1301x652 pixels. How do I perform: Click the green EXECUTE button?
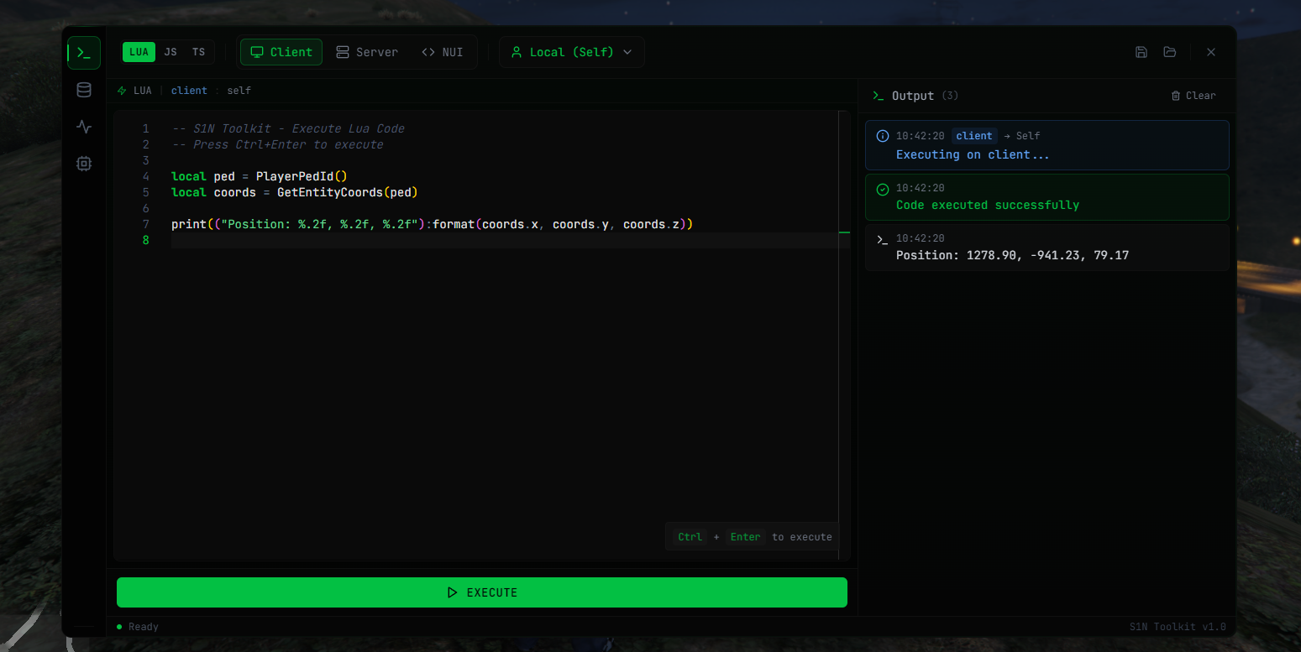482,592
